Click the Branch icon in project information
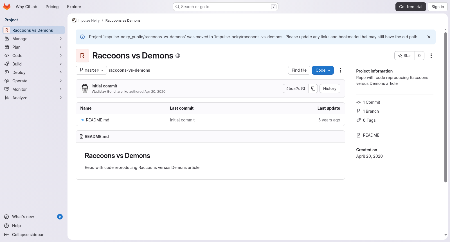Screen dimensions: 450x242 coord(359,111)
